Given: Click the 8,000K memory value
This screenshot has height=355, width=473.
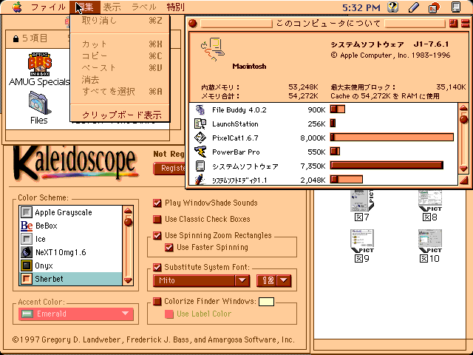Looking at the screenshot, I should [x=313, y=138].
